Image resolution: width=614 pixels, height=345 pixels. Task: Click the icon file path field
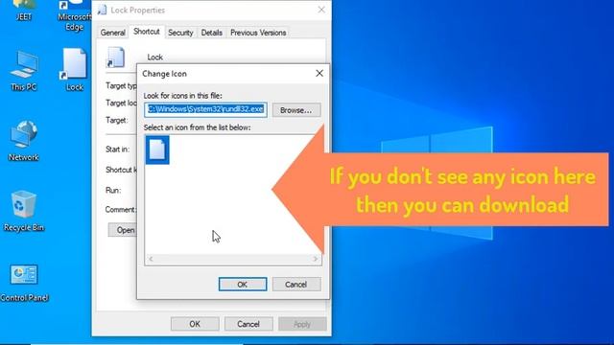click(x=205, y=109)
